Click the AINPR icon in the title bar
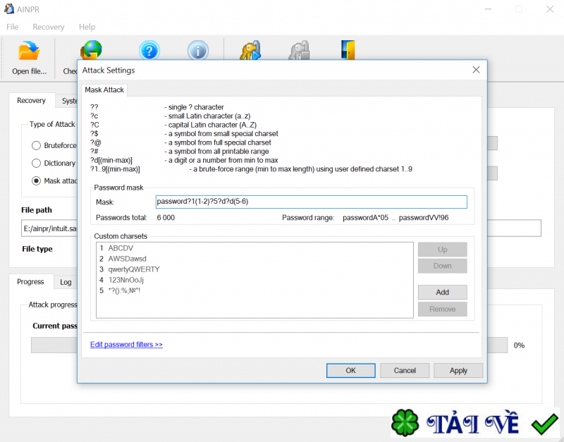 [8, 8]
